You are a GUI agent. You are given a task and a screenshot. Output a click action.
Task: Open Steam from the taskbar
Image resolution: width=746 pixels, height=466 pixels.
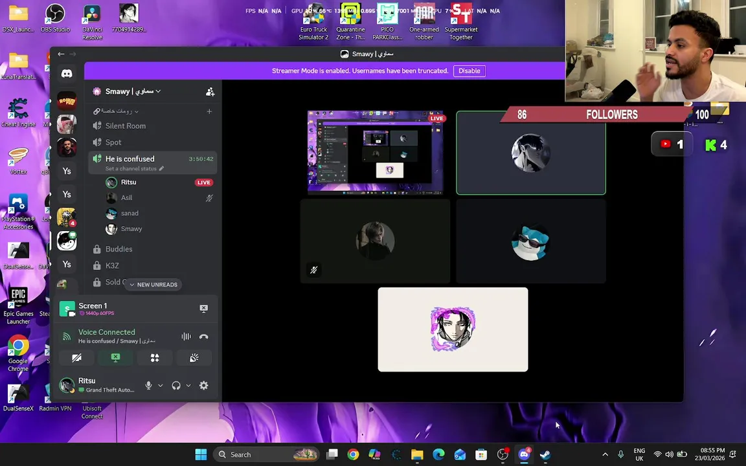tap(545, 454)
